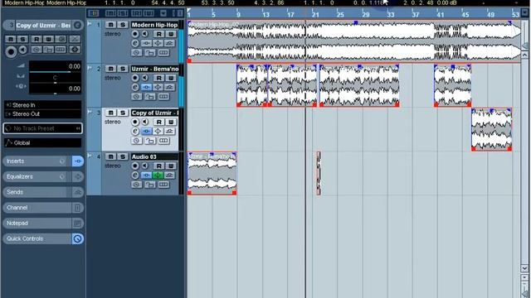The height and width of the screenshot is (298, 531).
Task: Toggle inserts bypass on Modern Hip-Hop track
Action: pyautogui.click(x=146, y=43)
